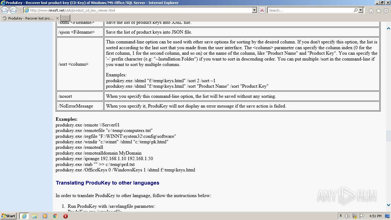Click the 'produkey.exe /iprange' example line
Screen dimensions: 391x220
(x=104, y=159)
